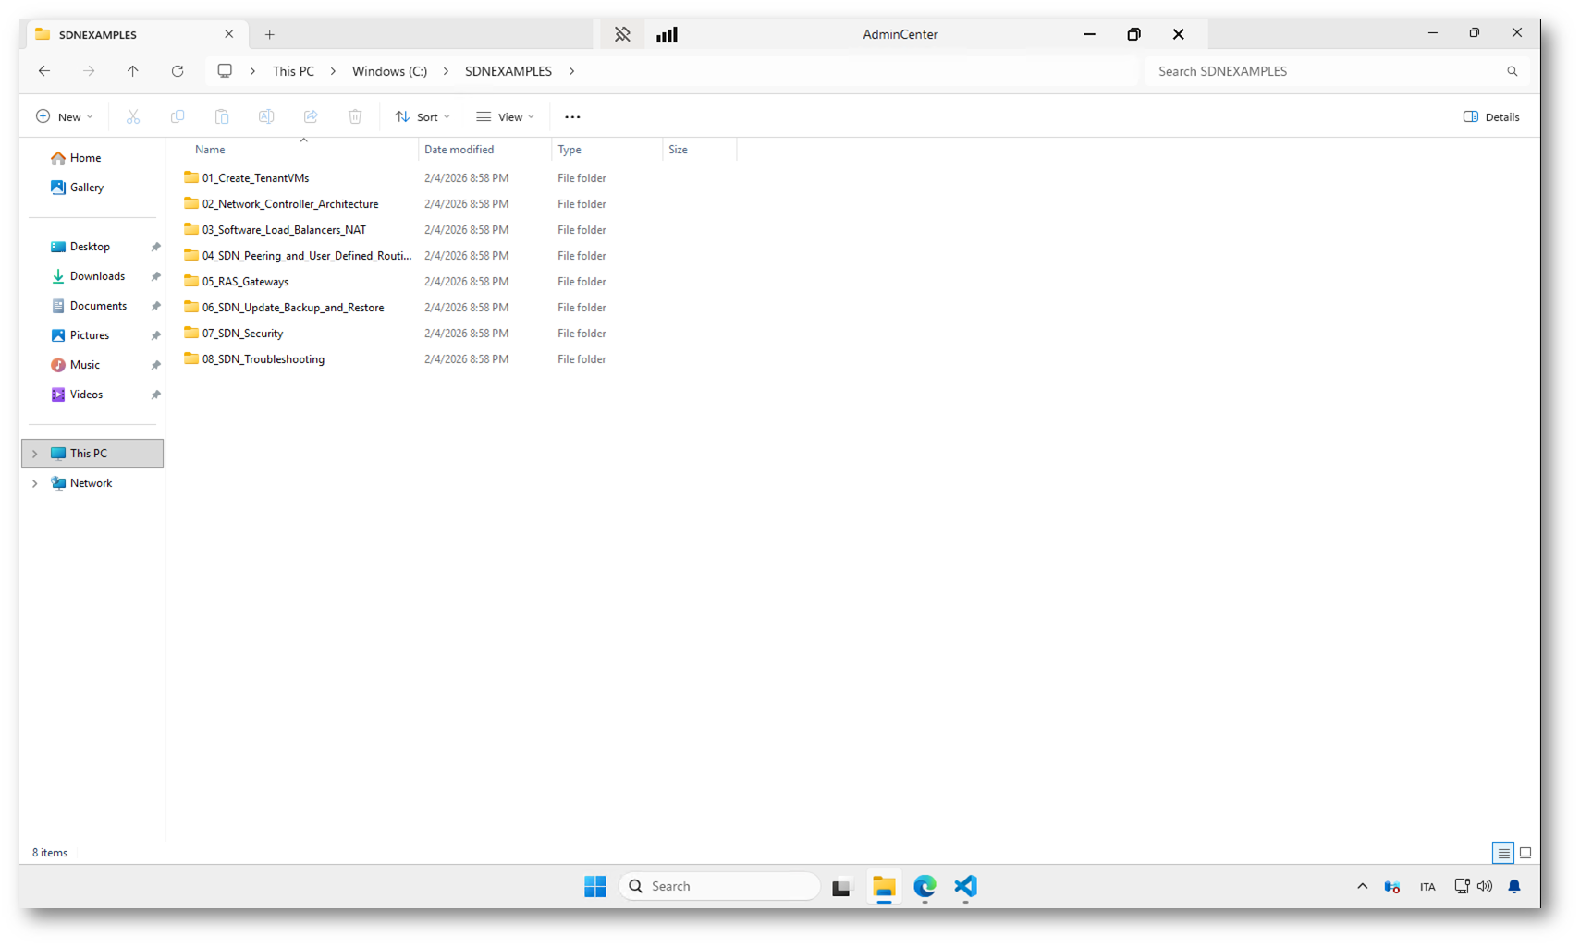The height and width of the screenshot is (947, 1580).
Task: Expand the Network tree node
Action: click(35, 483)
